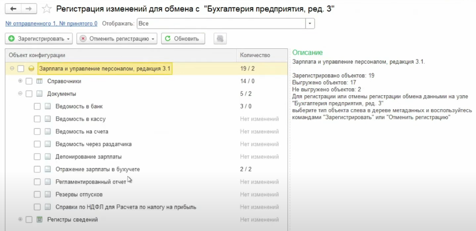Click the Регистры сведений register icon
This screenshot has height=231, width=476.
[39, 219]
